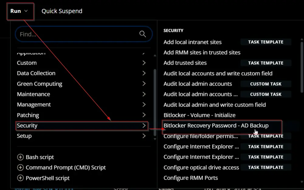Select Configure optical drive access task
304x190 pixels.
(201, 168)
